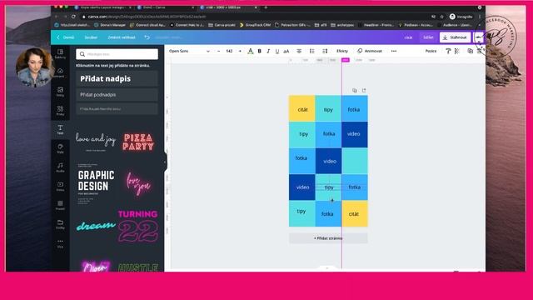Collapse the side panel with arrow handle
The image size is (533, 300).
165,162
